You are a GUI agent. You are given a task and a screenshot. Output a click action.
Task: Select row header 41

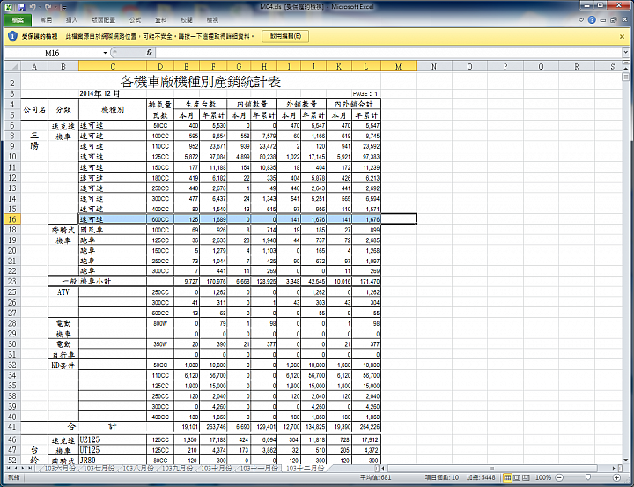point(12,426)
